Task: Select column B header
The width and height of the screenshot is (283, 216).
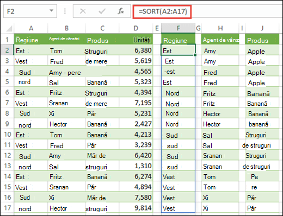Action: click(x=66, y=28)
